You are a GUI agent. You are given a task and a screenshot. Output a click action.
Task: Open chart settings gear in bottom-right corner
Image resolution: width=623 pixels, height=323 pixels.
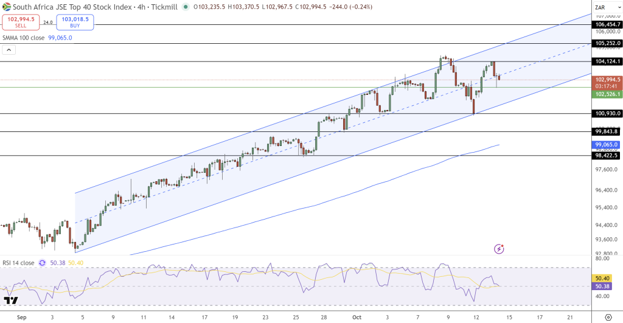point(607,317)
